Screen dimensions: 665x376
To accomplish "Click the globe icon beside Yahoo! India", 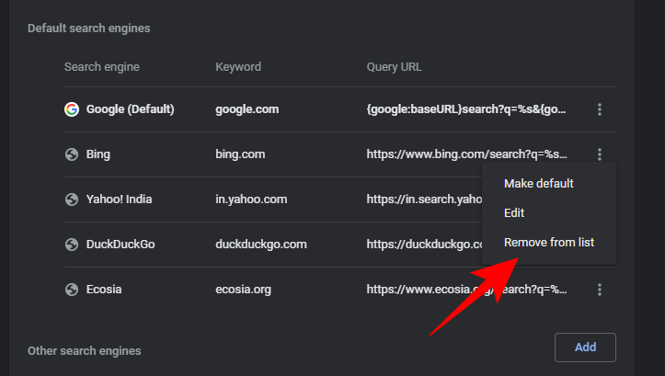I will (72, 199).
